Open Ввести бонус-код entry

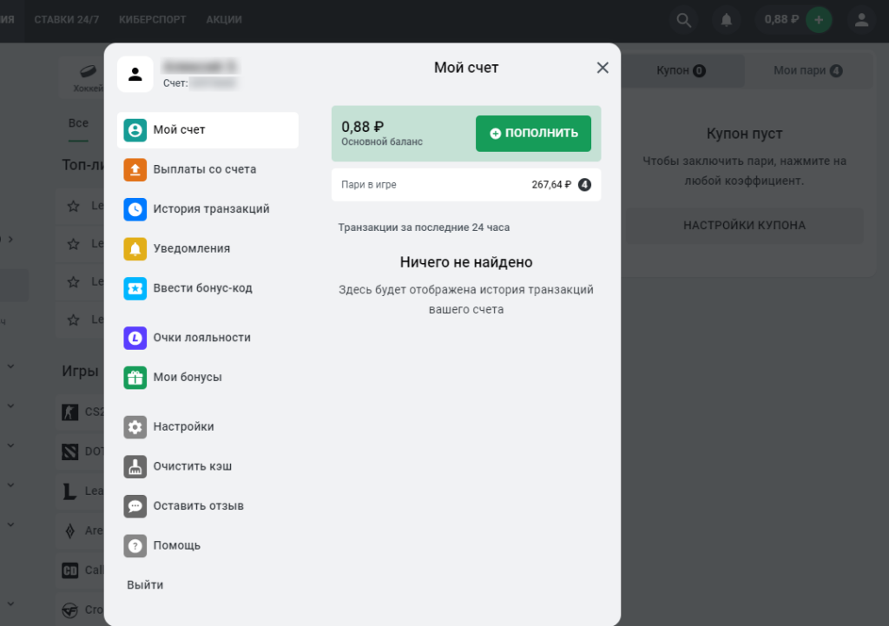click(207, 288)
